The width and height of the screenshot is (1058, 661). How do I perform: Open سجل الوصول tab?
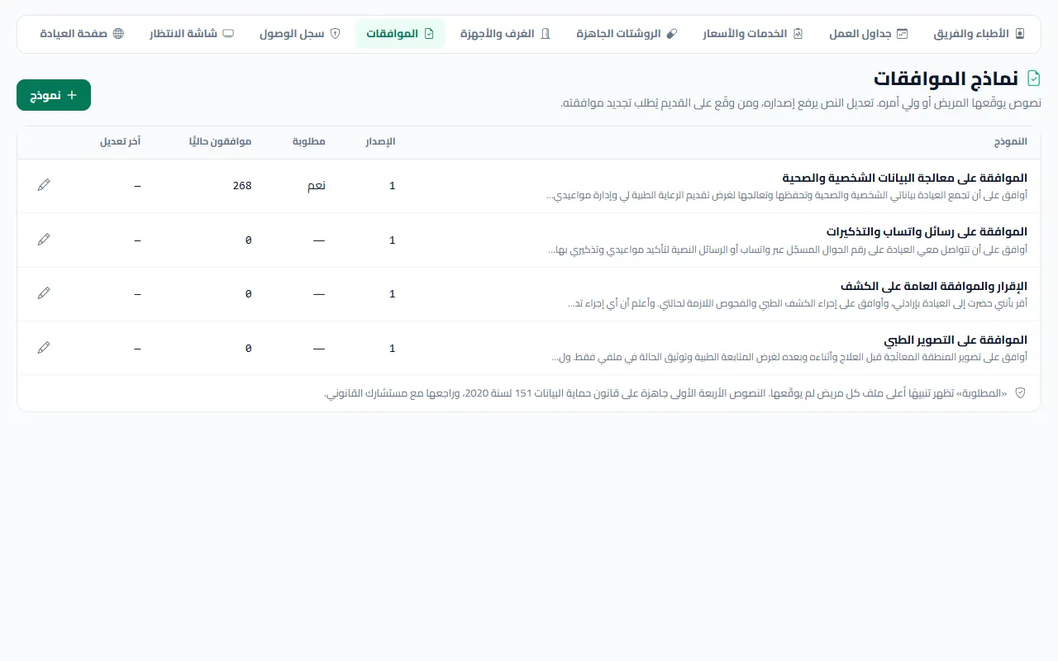(x=300, y=34)
